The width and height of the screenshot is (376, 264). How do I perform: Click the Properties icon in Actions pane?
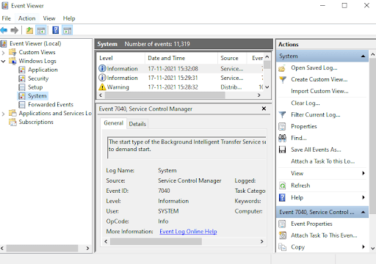click(282, 126)
